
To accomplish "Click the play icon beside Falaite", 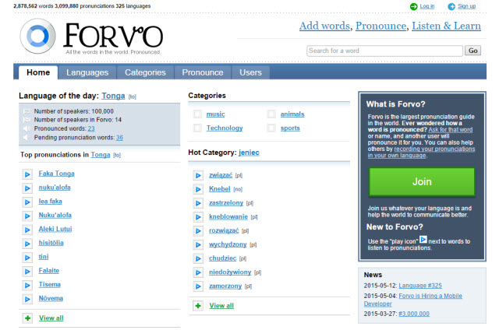I will (27, 271).
